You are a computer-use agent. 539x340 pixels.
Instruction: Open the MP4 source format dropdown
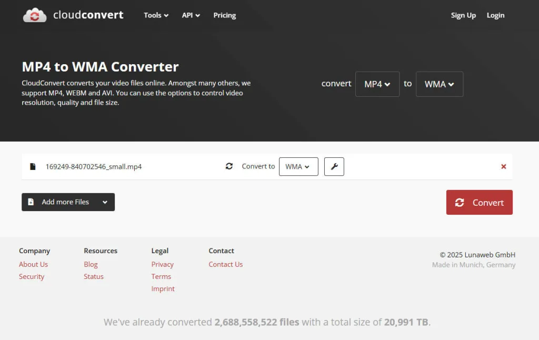pyautogui.click(x=377, y=84)
